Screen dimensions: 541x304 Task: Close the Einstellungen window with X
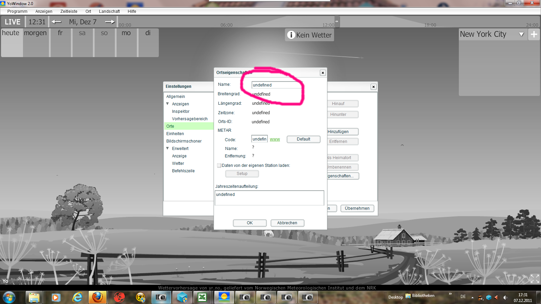click(374, 87)
